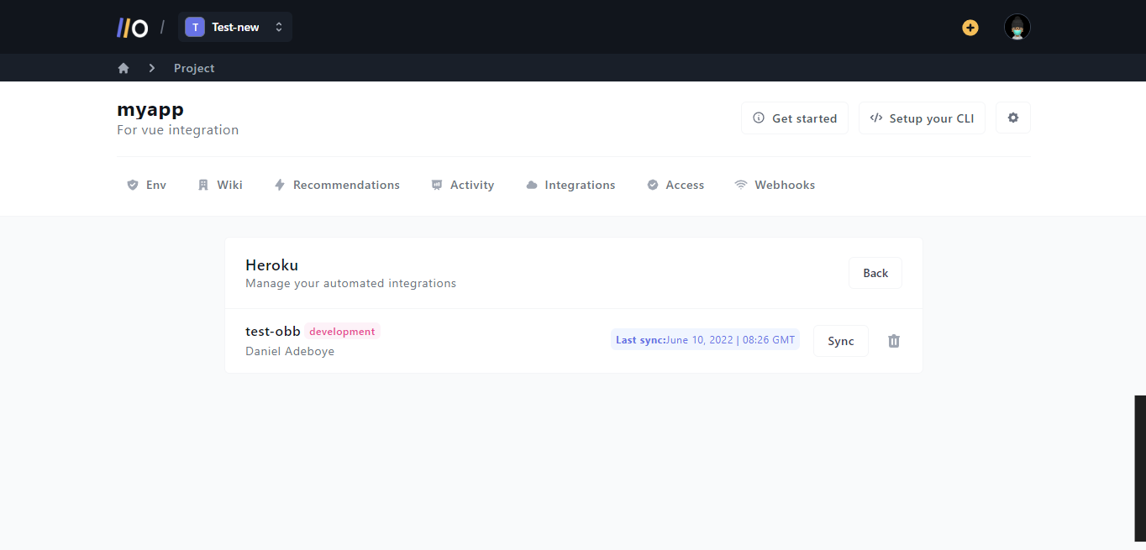The width and height of the screenshot is (1146, 550).
Task: Click the purple T workspace avatar
Action: point(195,27)
